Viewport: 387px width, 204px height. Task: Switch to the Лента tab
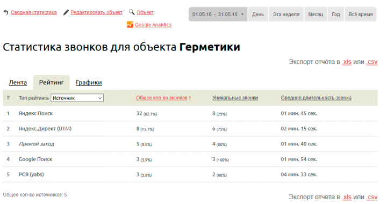coord(18,83)
